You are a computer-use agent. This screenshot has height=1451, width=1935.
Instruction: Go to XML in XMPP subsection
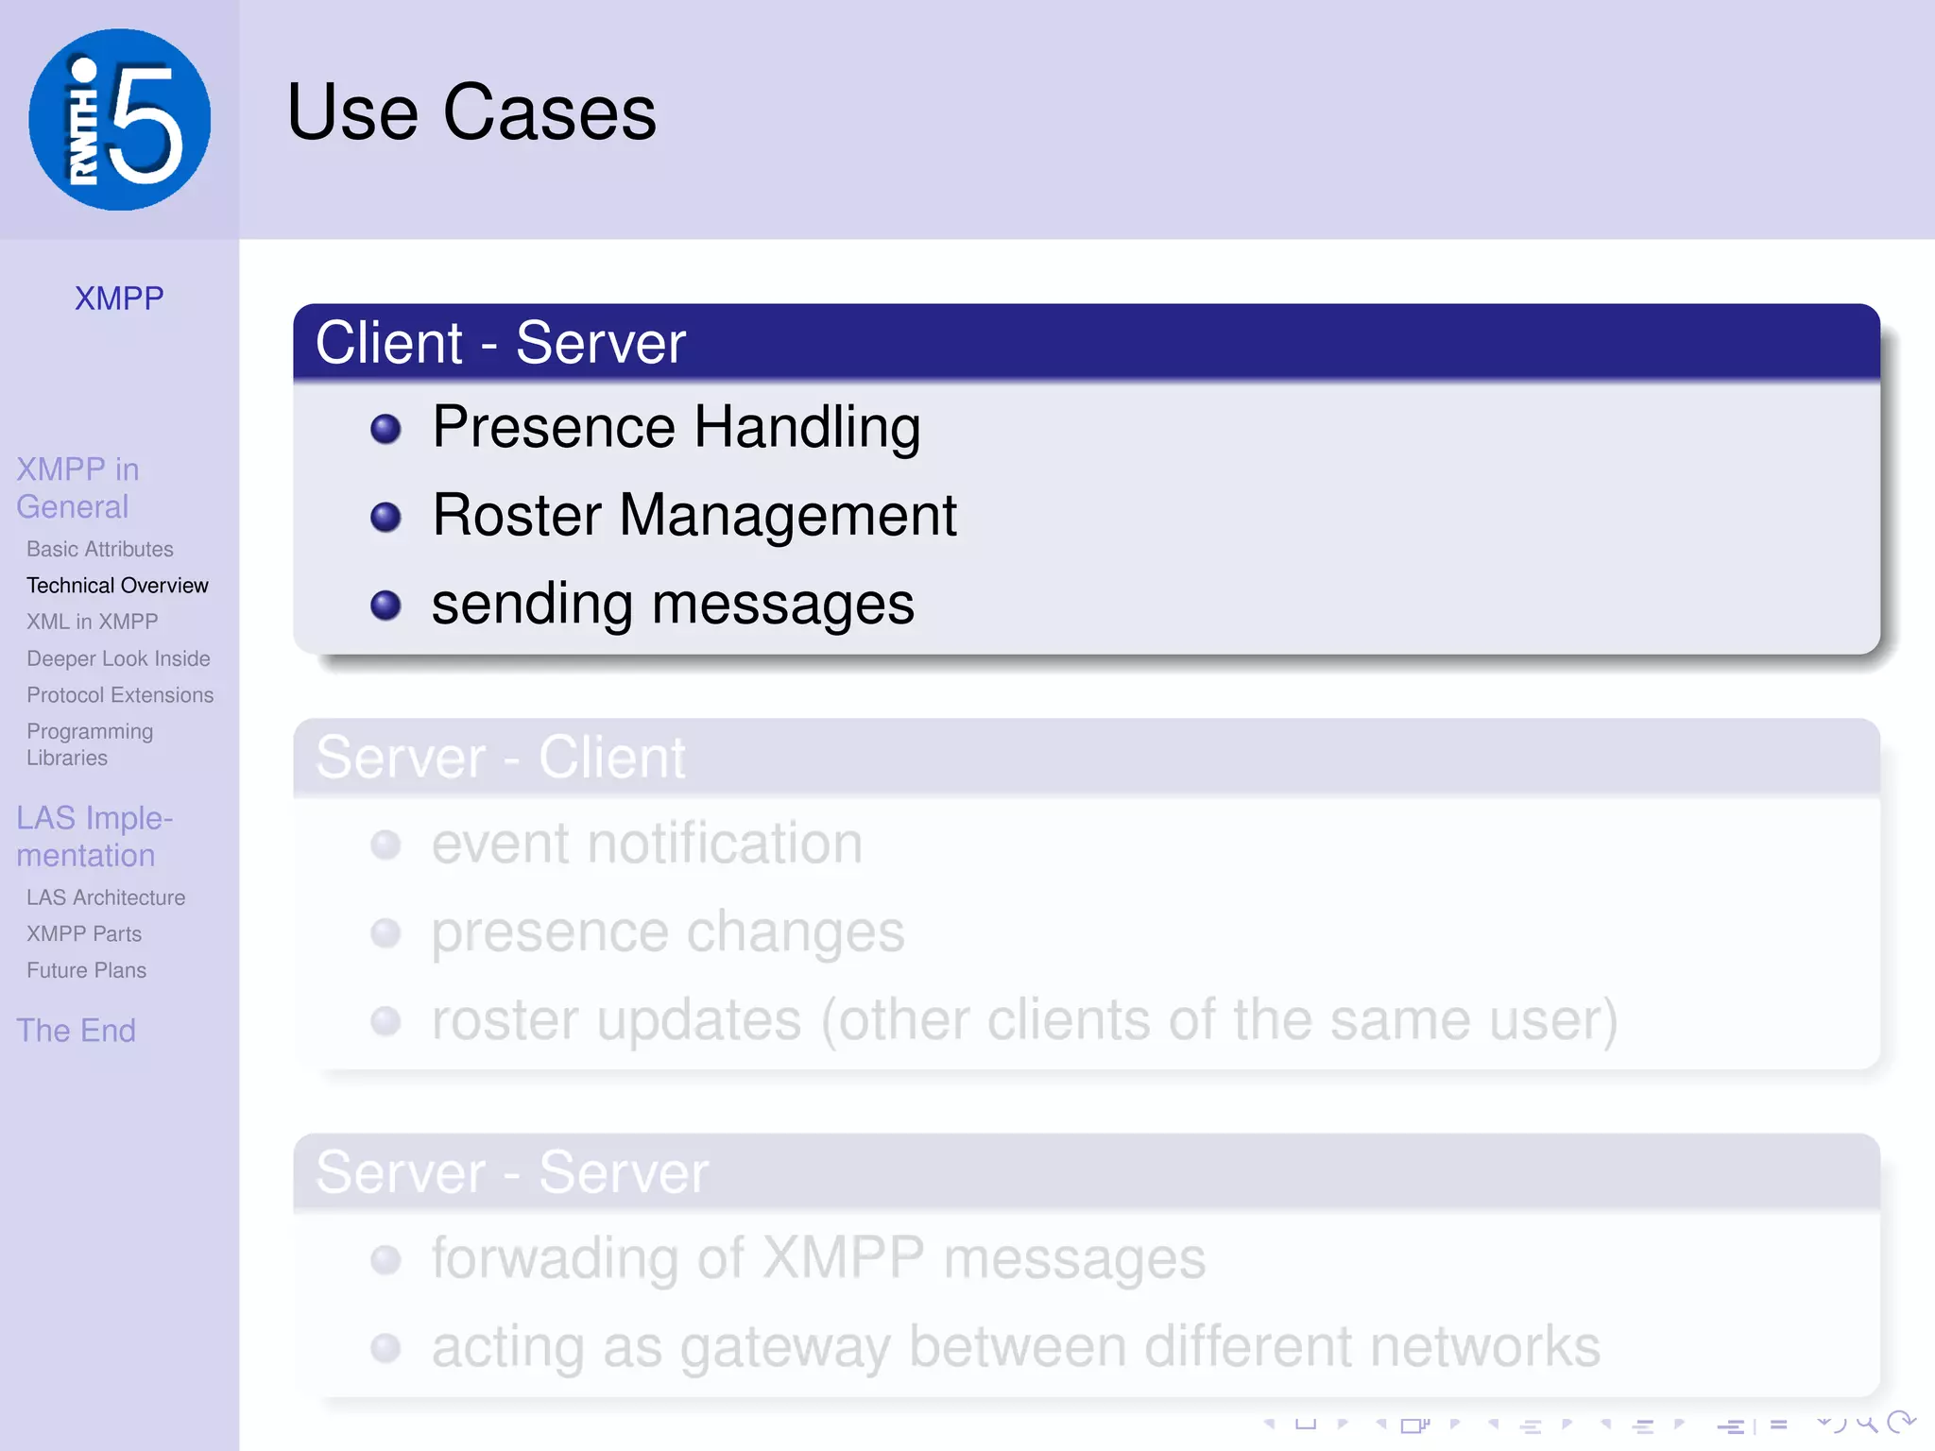pos(92,622)
